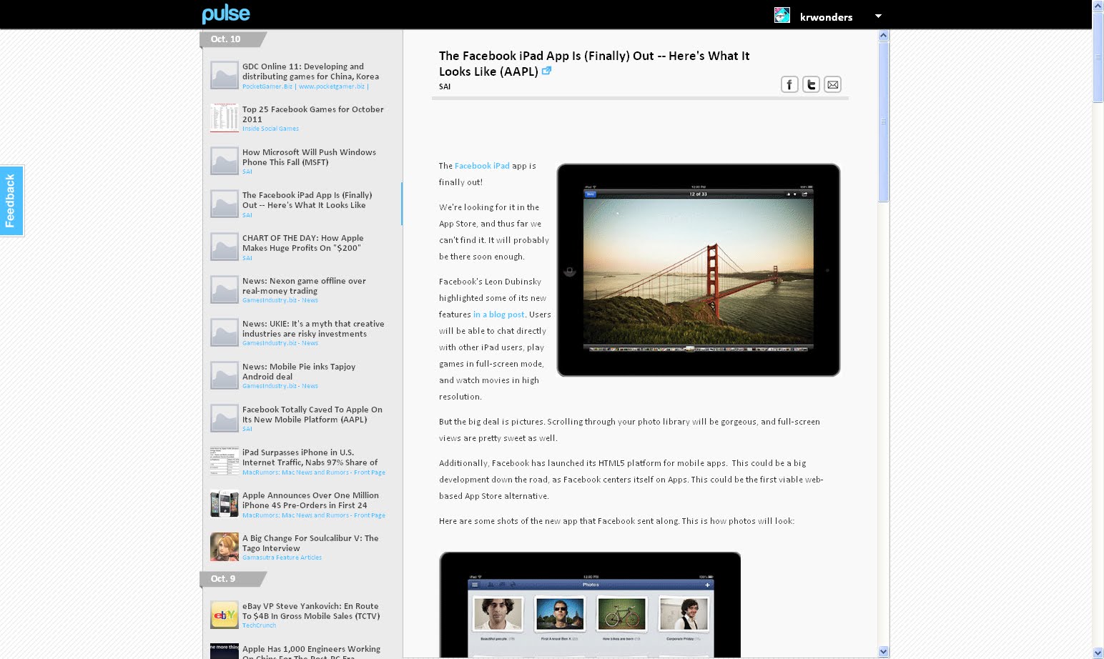Open thumbnail for Nexon game offline story

(x=225, y=289)
